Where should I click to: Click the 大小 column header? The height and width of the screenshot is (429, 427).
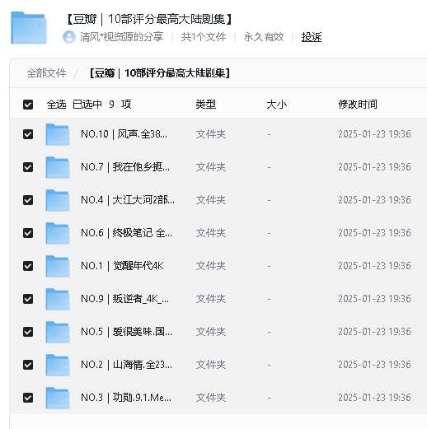click(276, 105)
